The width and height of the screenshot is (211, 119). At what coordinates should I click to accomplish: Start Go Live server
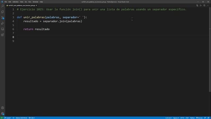pyautogui.click(x=199, y=118)
